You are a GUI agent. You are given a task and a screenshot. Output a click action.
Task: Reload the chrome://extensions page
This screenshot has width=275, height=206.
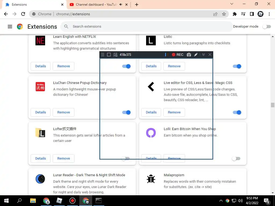coord(23,14)
